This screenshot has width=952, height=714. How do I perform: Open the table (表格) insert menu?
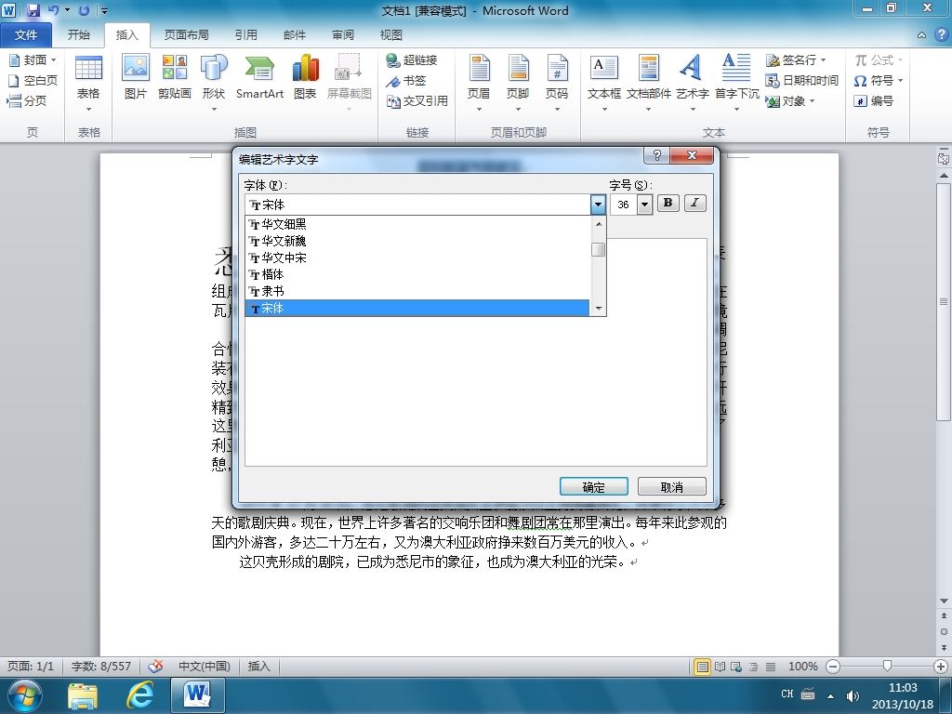tap(88, 84)
